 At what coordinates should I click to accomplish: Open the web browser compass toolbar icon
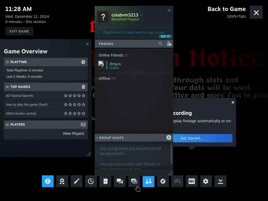163,181
